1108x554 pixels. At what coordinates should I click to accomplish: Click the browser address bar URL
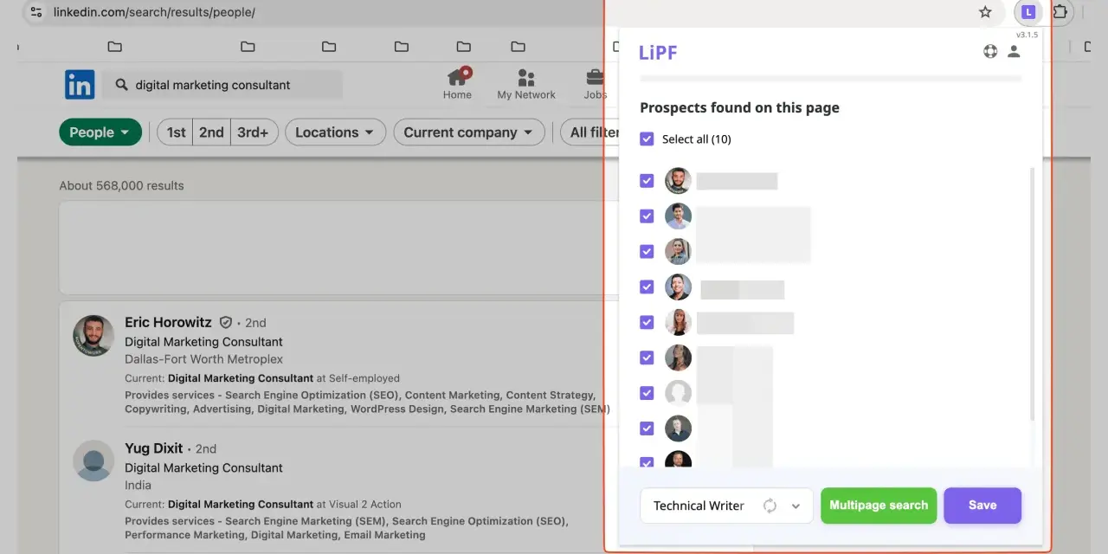point(154,12)
